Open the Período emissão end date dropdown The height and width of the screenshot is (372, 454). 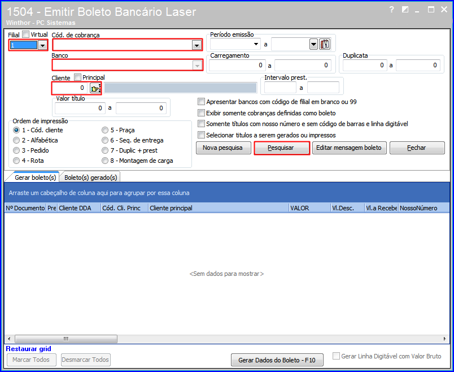point(313,44)
